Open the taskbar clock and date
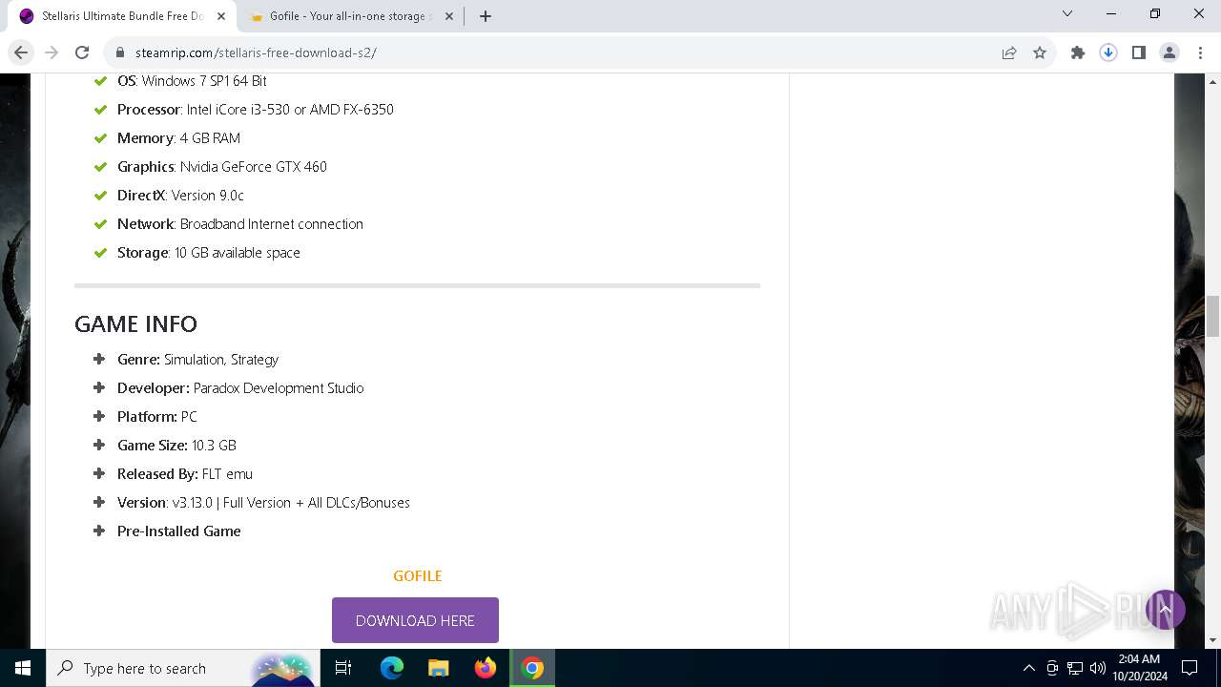Screen dimensions: 1221x687 pyautogui.click(x=1138, y=668)
